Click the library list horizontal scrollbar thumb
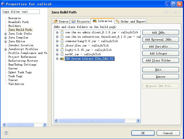The width and height of the screenshot is (184, 139). [x=92, y=120]
